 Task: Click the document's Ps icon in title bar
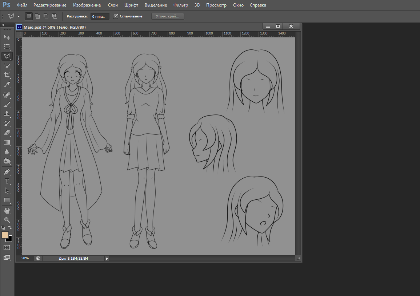pyautogui.click(x=19, y=27)
